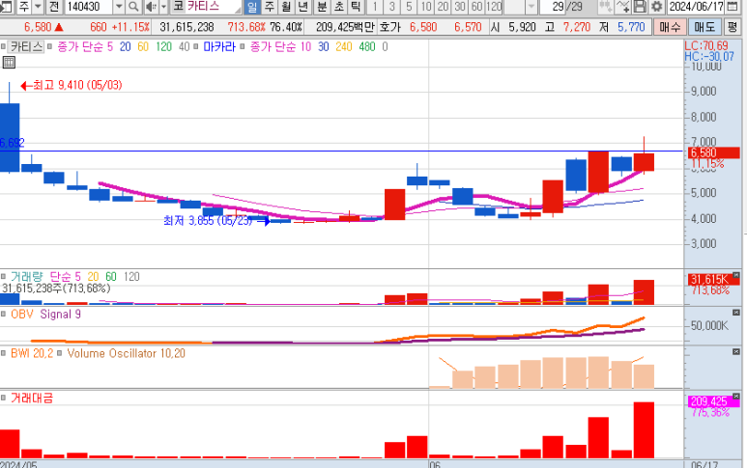Click the stock code field showing 140430
Viewport: 747px width, 468px height.
coord(88,7)
